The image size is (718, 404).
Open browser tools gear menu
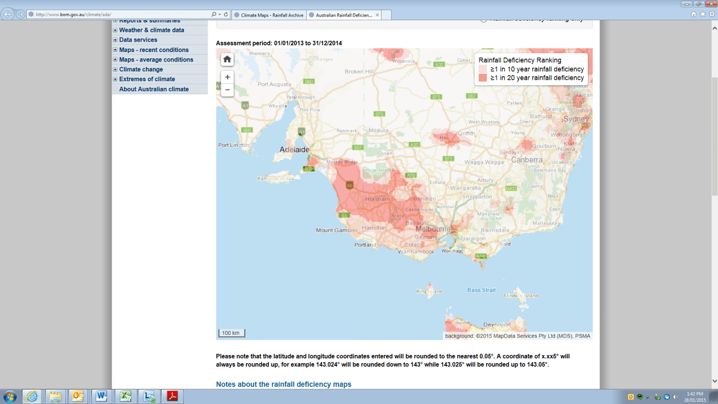pyautogui.click(x=712, y=14)
